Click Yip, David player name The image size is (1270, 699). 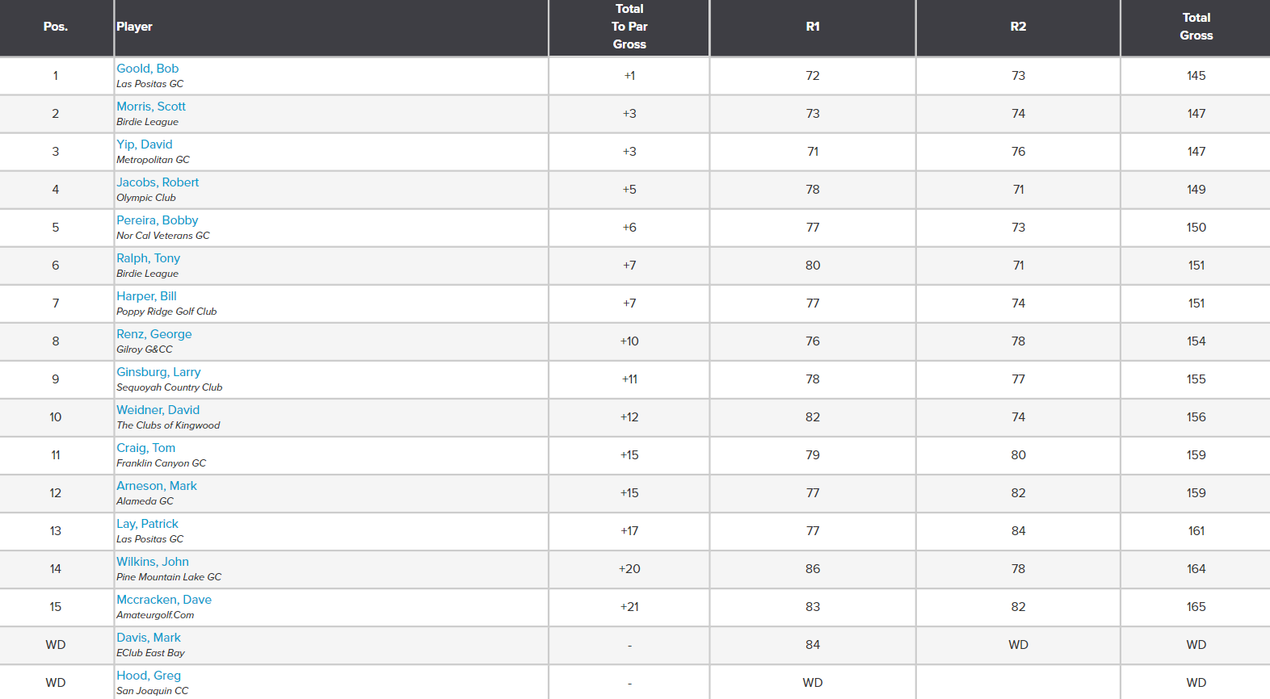(145, 144)
